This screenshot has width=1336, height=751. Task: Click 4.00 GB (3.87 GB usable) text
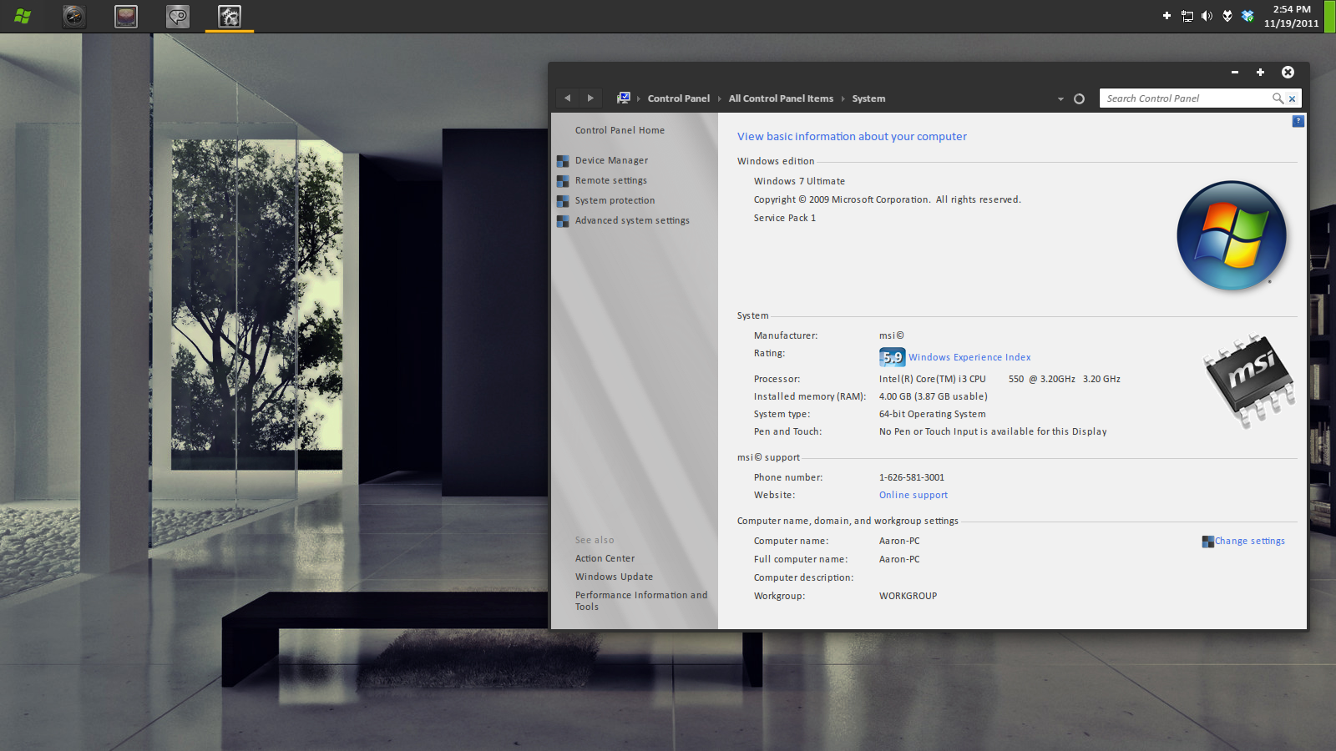point(933,396)
